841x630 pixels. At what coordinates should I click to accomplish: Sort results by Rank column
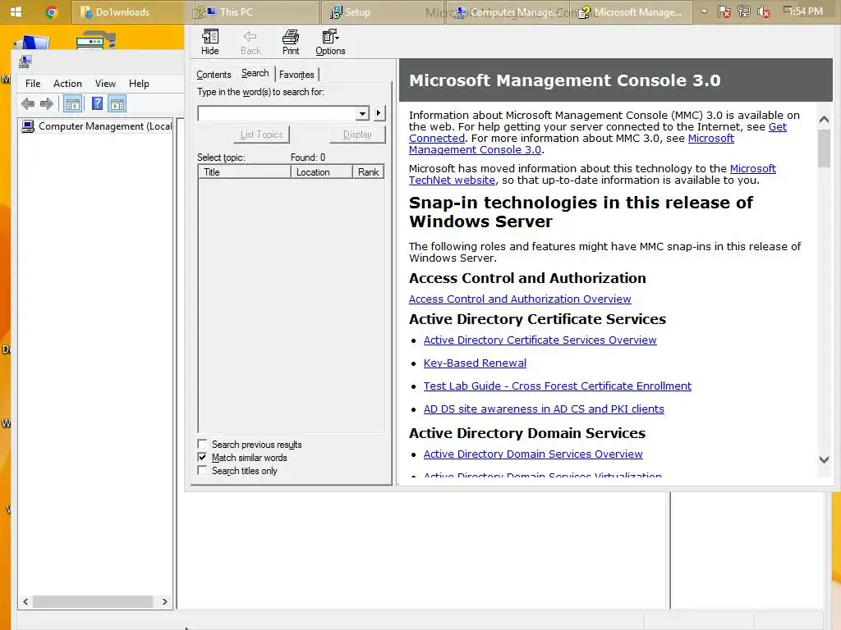tap(369, 172)
